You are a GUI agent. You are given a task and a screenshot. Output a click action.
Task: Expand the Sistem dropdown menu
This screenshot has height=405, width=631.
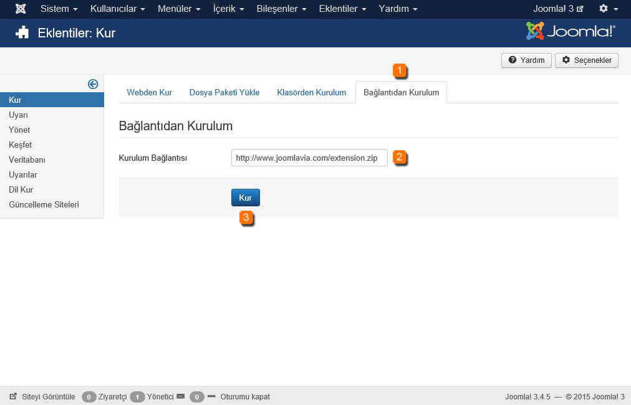click(x=59, y=9)
